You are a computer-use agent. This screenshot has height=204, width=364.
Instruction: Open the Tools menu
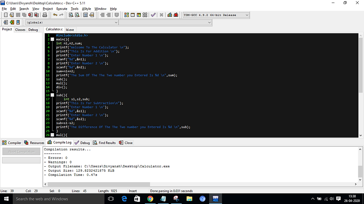[x=75, y=9]
